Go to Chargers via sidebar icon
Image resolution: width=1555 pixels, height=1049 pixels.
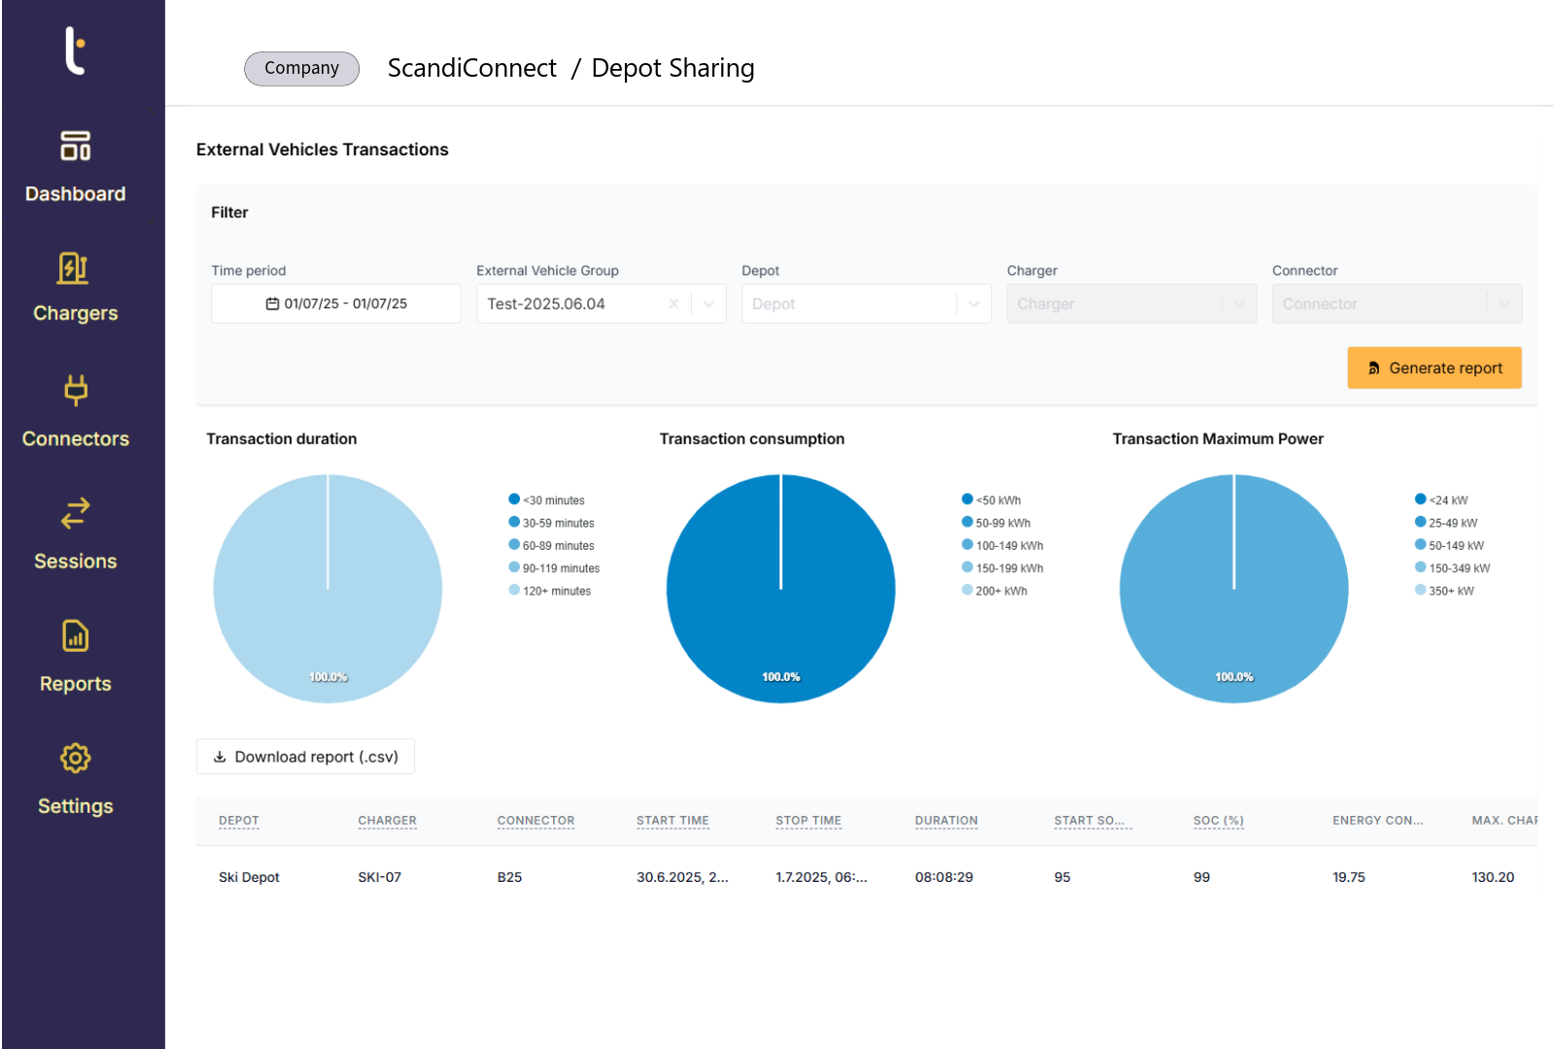(x=75, y=268)
